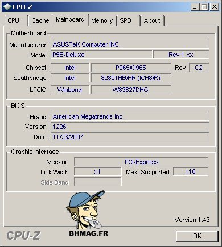Screen dimensions: 222x247
Task: Click graphic interface version PCI-Express field
Action: point(141,162)
